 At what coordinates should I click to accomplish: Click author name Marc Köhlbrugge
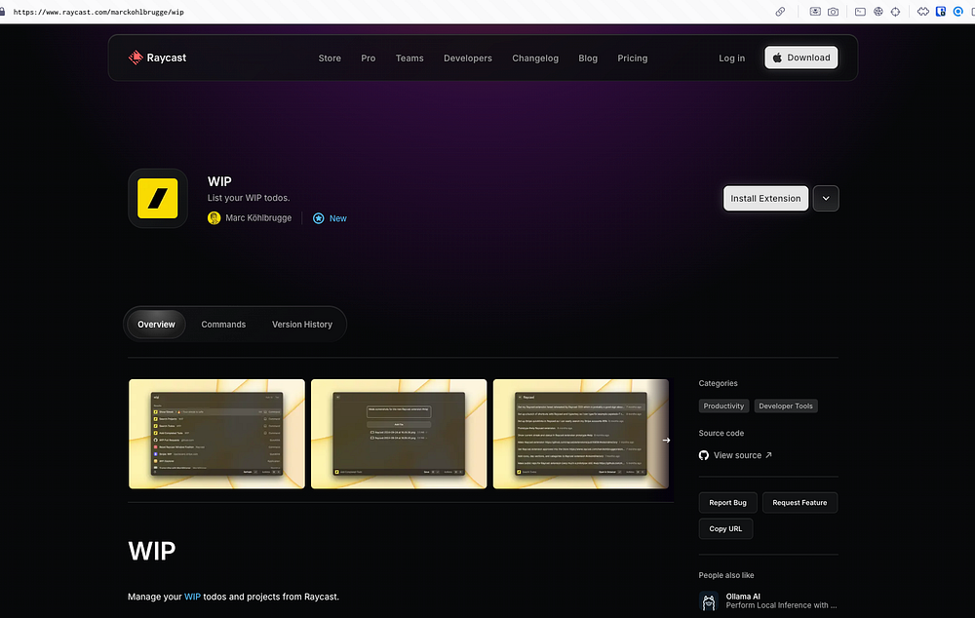pos(258,218)
